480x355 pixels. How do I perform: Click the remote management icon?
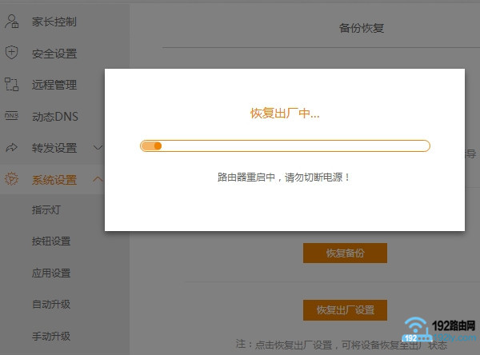click(x=11, y=85)
